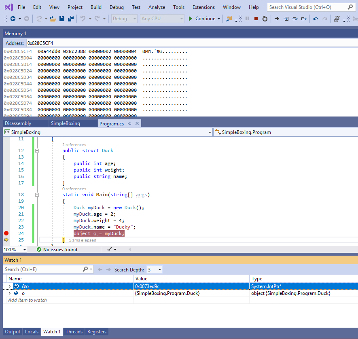Click the Show Next Statement arrow icon
Image resolution: width=358 pixels, height=339 pixels.
click(277, 19)
